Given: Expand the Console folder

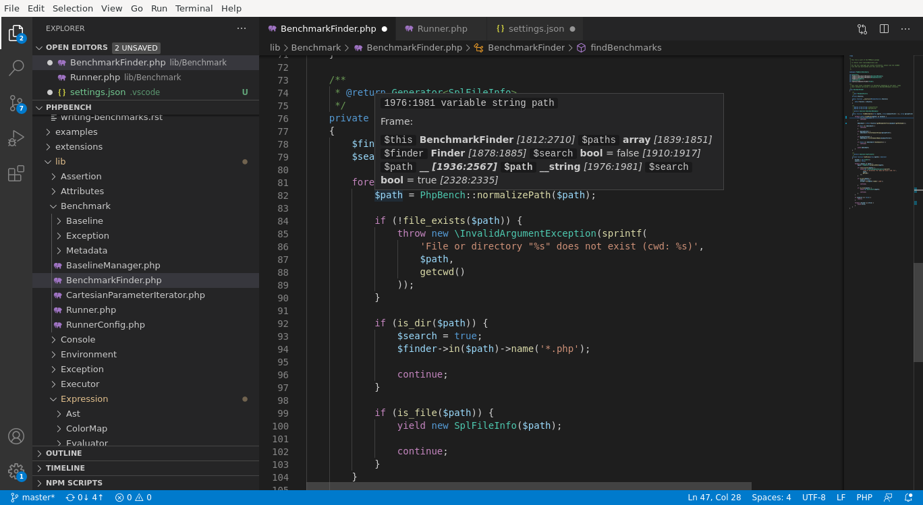Looking at the screenshot, I should pos(146,340).
